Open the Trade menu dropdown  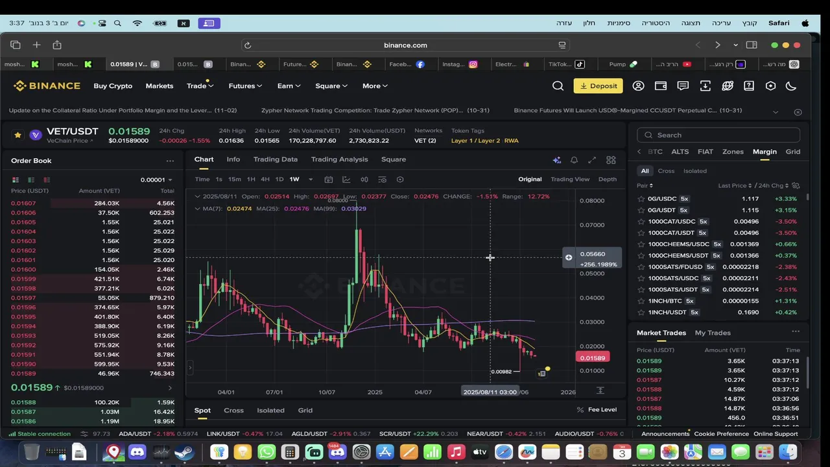200,86
